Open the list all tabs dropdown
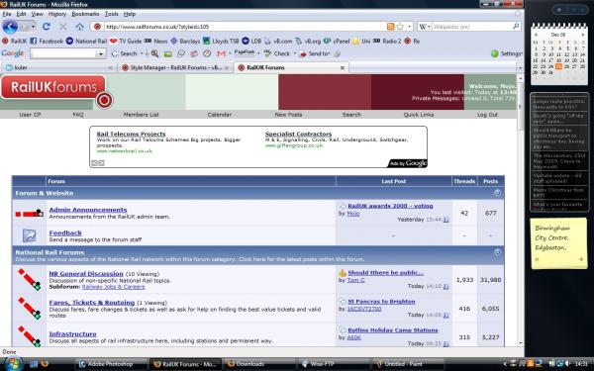Image resolution: width=594 pixels, height=371 pixels. click(520, 67)
